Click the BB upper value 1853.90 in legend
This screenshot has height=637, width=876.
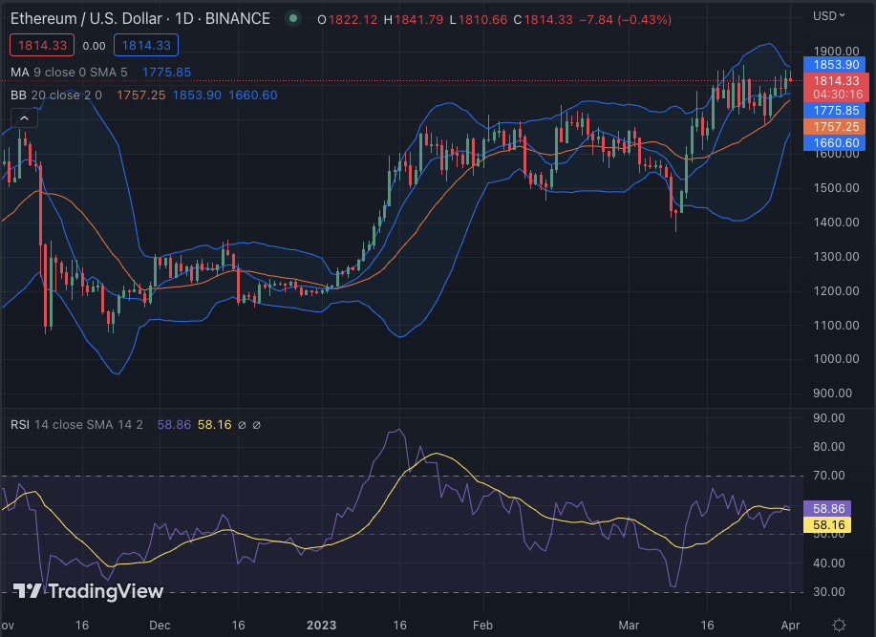click(197, 95)
